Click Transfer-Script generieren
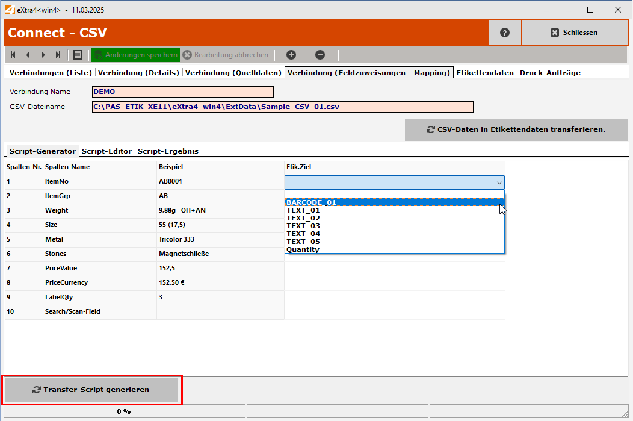The width and height of the screenshot is (633, 421). click(91, 390)
